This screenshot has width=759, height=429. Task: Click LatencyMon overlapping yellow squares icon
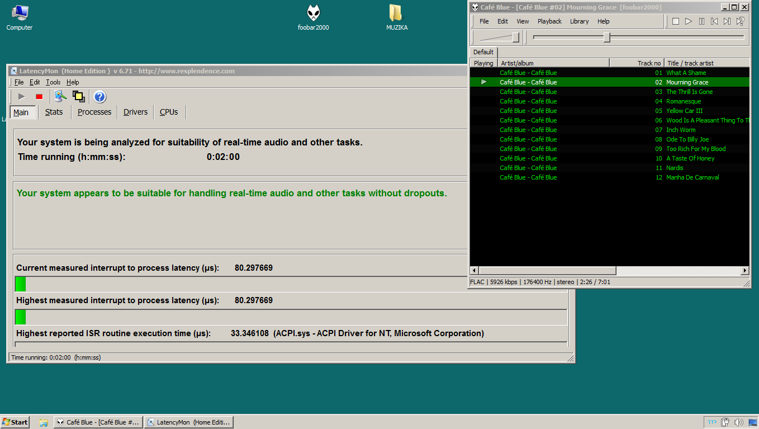pyautogui.click(x=79, y=96)
